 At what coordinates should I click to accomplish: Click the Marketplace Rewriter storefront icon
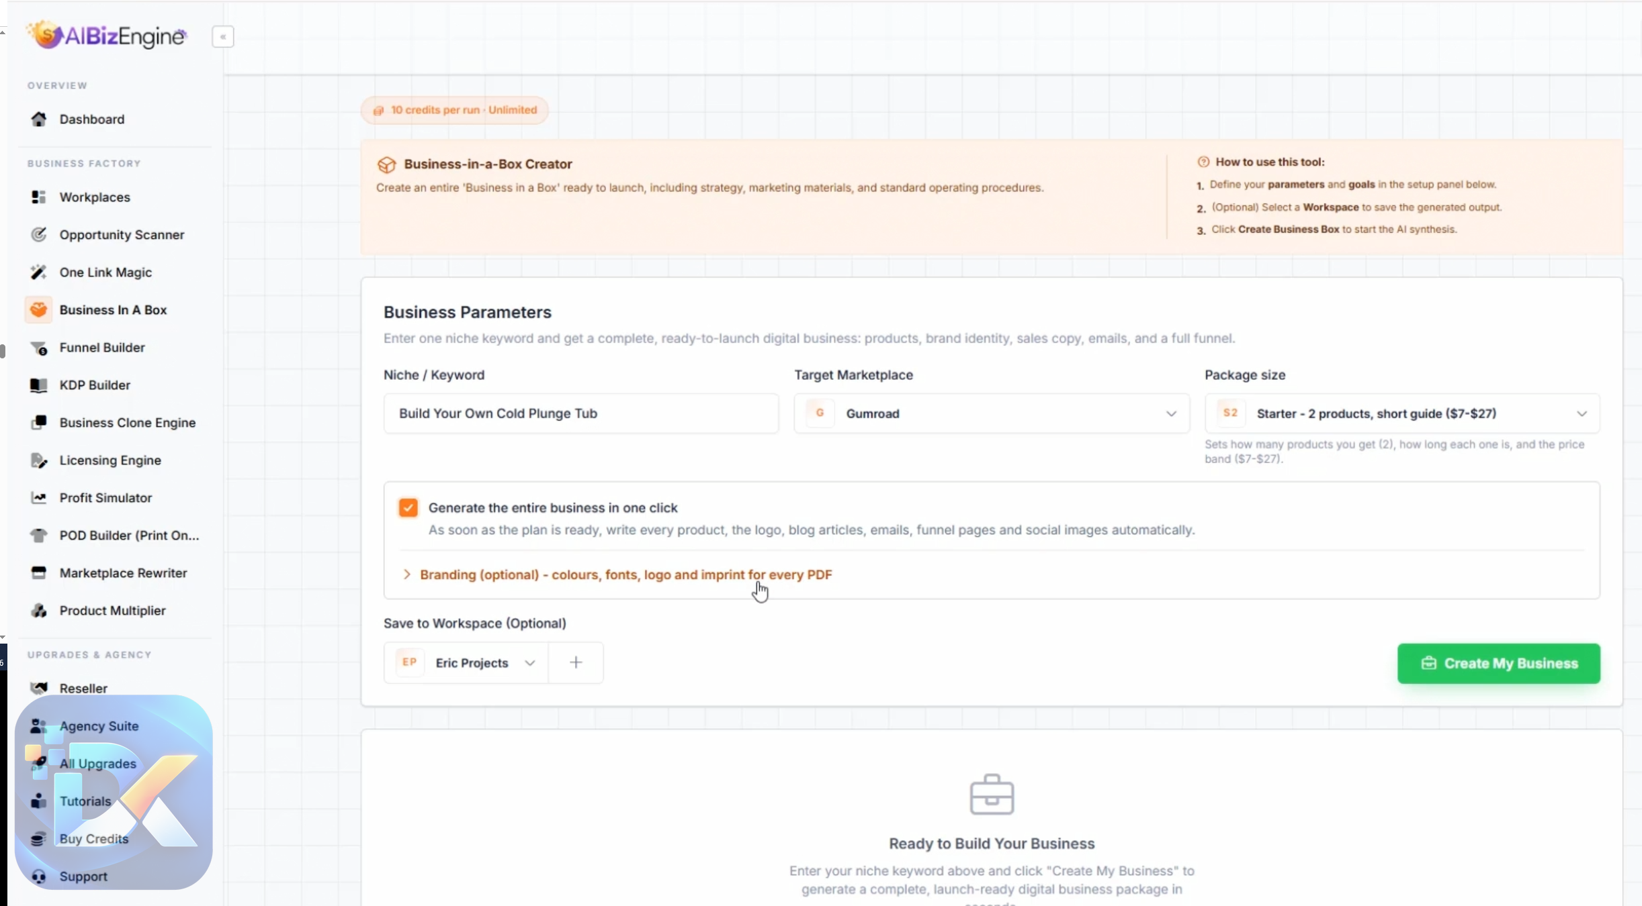39,573
